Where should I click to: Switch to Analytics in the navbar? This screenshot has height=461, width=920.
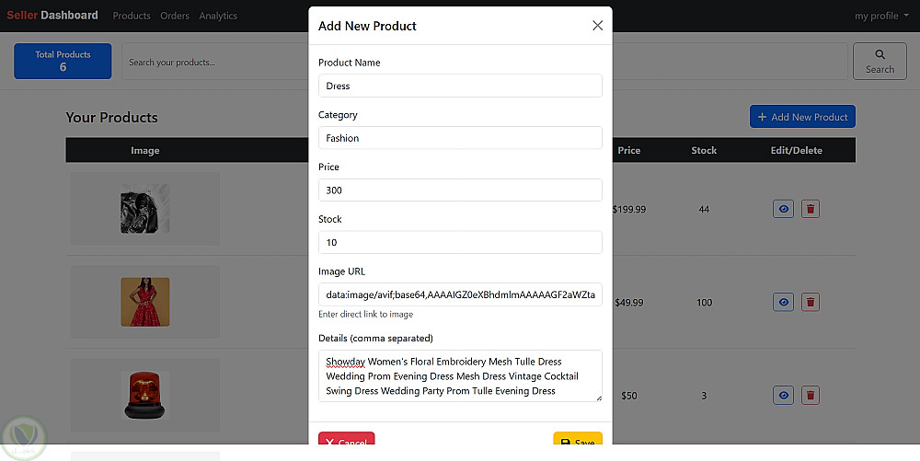point(218,16)
